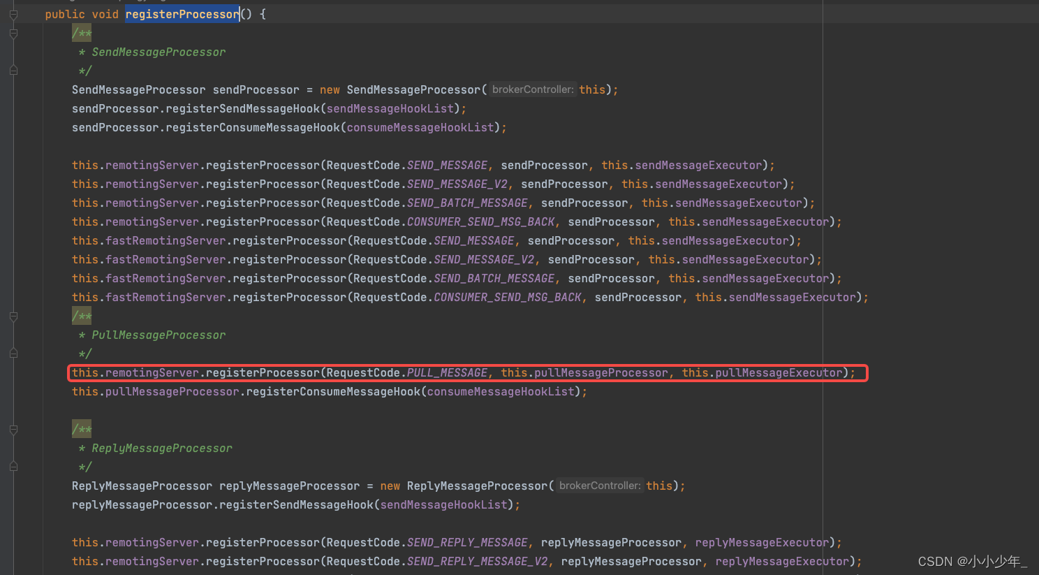Image resolution: width=1039 pixels, height=575 pixels.
Task: Click pullMessageProcessor on the PULL_MESSAGE line
Action: 601,372
